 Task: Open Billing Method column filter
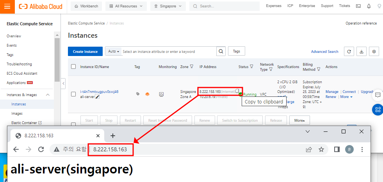click(319, 69)
